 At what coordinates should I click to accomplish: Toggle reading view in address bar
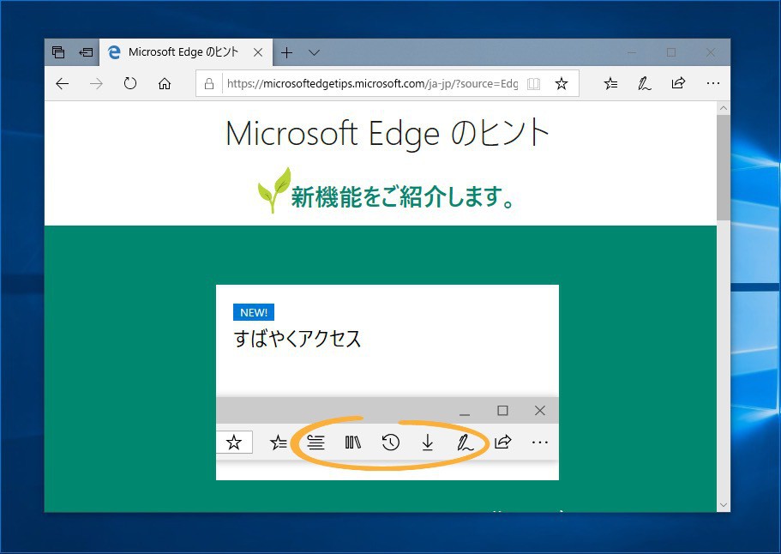click(533, 84)
